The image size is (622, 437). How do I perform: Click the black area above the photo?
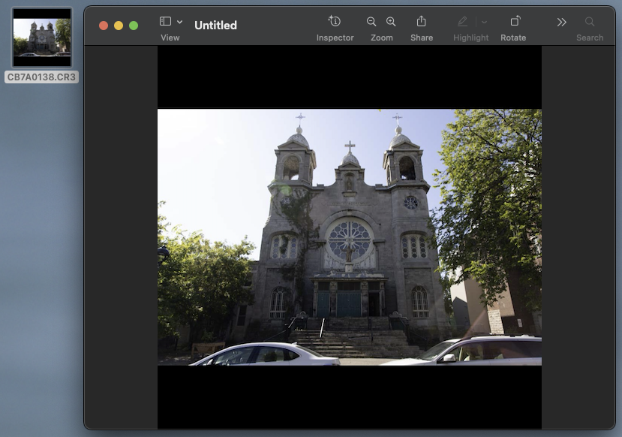(x=349, y=77)
